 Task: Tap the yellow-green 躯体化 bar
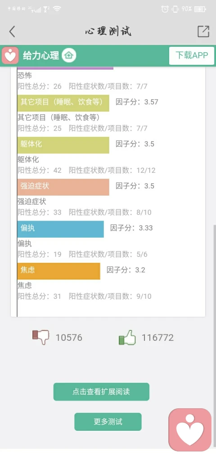coord(63,145)
